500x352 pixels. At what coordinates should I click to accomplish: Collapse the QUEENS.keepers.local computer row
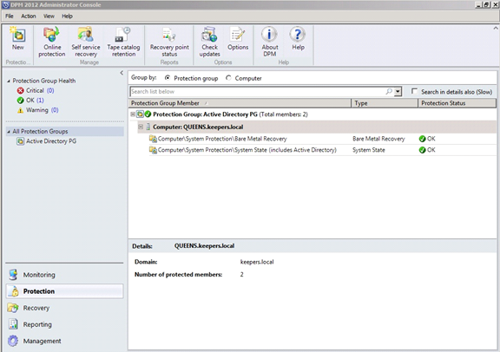[x=141, y=127]
